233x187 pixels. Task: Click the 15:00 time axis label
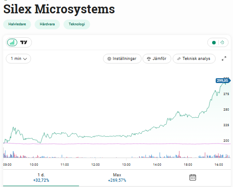coord(188,165)
